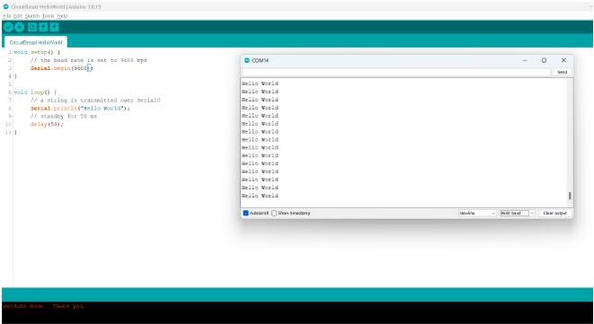
Task: Open the File menu
Action: (7, 16)
